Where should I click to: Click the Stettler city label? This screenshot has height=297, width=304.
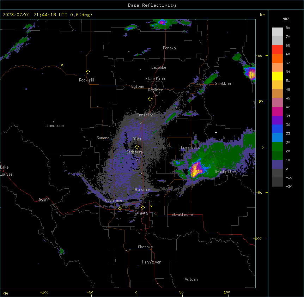tap(224, 84)
